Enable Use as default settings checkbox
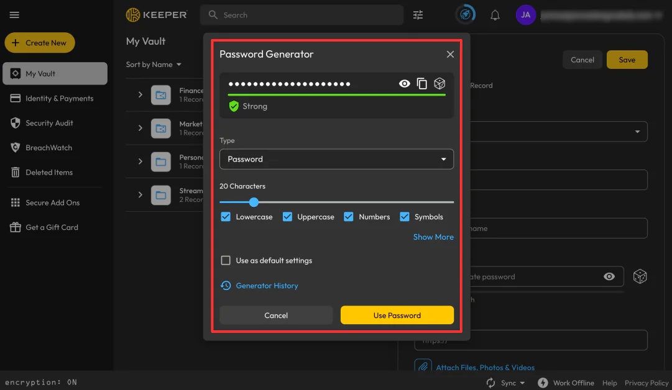This screenshot has height=390, width=672. pyautogui.click(x=226, y=260)
